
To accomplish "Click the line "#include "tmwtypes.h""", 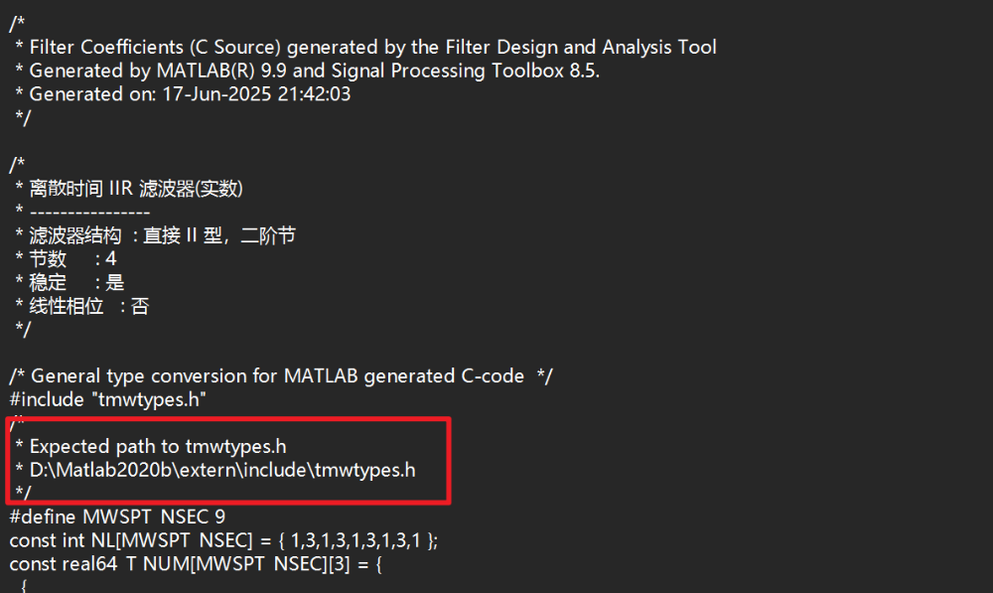I will pos(108,399).
